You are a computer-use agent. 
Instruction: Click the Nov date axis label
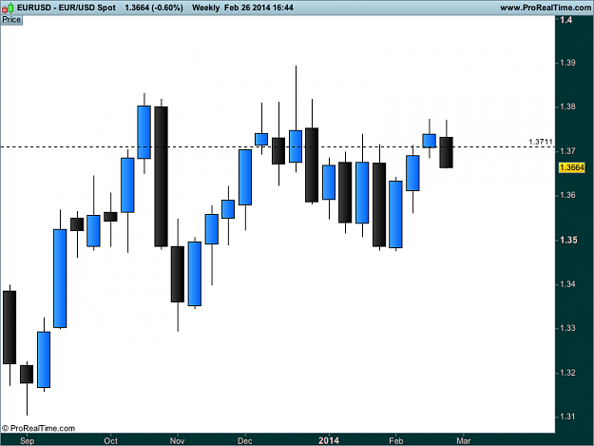coord(178,440)
